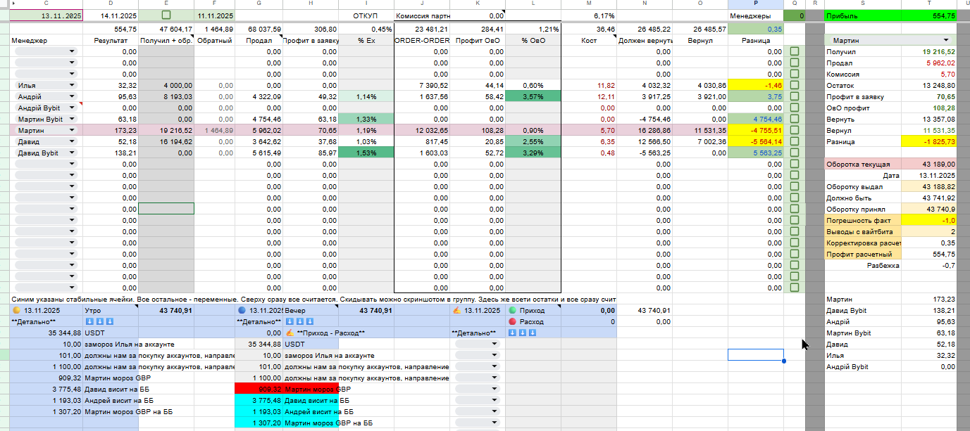Viewport: 970px width, 431px height.
Task: Toggle the checkbox between dates 14.11.2025 and 11.11.2025
Action: [x=166, y=15]
